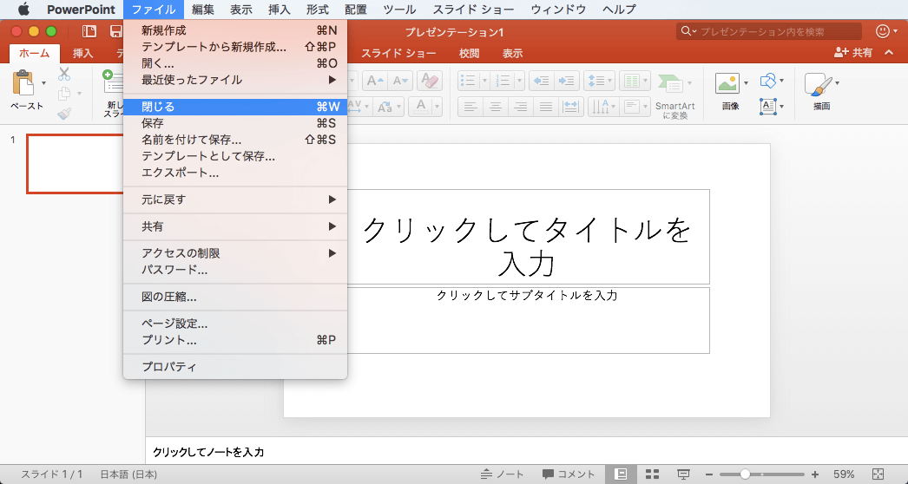Image resolution: width=908 pixels, height=484 pixels.
Task: Click the Paste clipboard icon
Action: (23, 82)
